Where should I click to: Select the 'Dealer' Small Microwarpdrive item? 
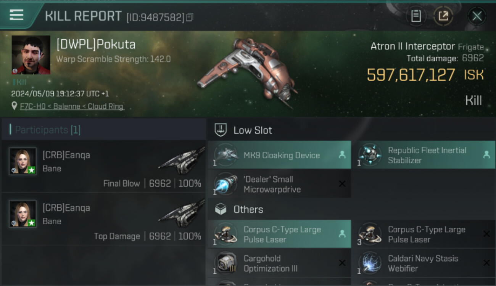click(279, 184)
